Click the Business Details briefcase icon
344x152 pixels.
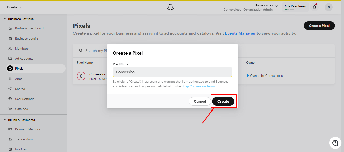(x=10, y=38)
